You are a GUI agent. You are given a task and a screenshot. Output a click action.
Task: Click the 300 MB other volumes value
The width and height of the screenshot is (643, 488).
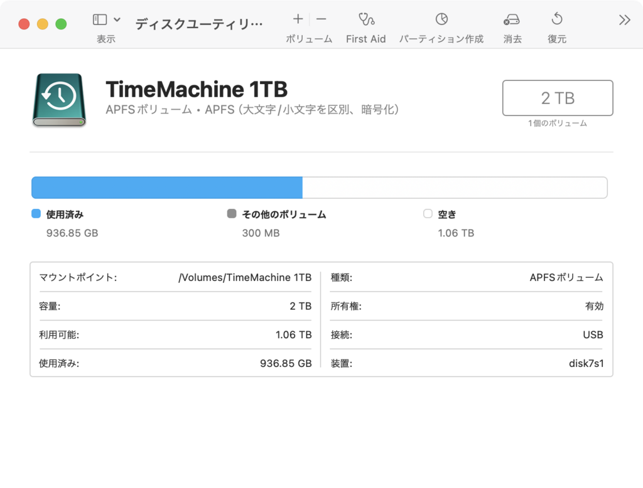[x=261, y=233]
